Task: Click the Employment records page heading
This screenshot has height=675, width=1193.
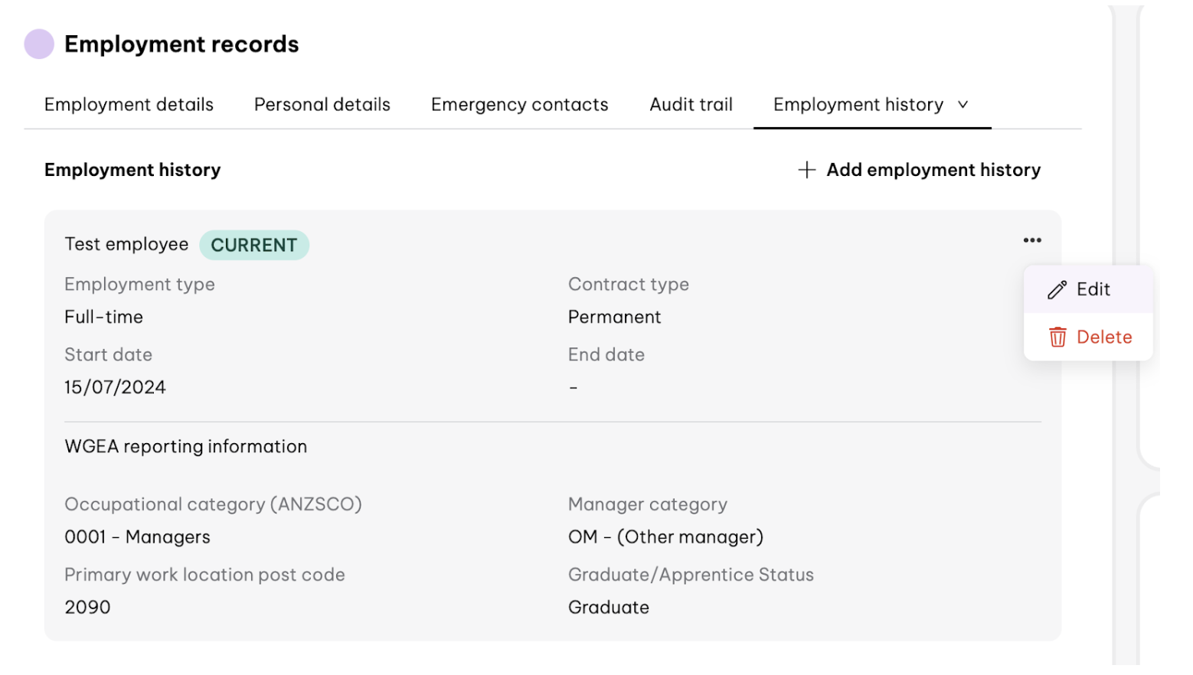Action: [x=181, y=44]
